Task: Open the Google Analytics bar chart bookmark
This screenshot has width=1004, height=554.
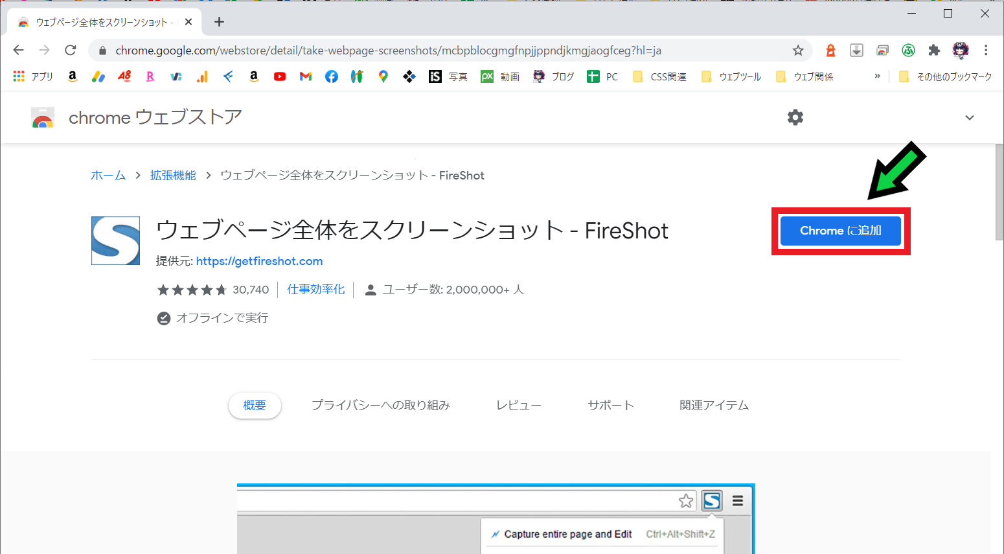Action: 202,76
